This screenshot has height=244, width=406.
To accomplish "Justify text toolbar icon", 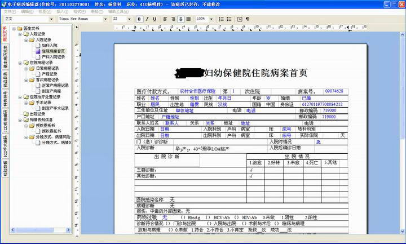I will tap(188, 19).
